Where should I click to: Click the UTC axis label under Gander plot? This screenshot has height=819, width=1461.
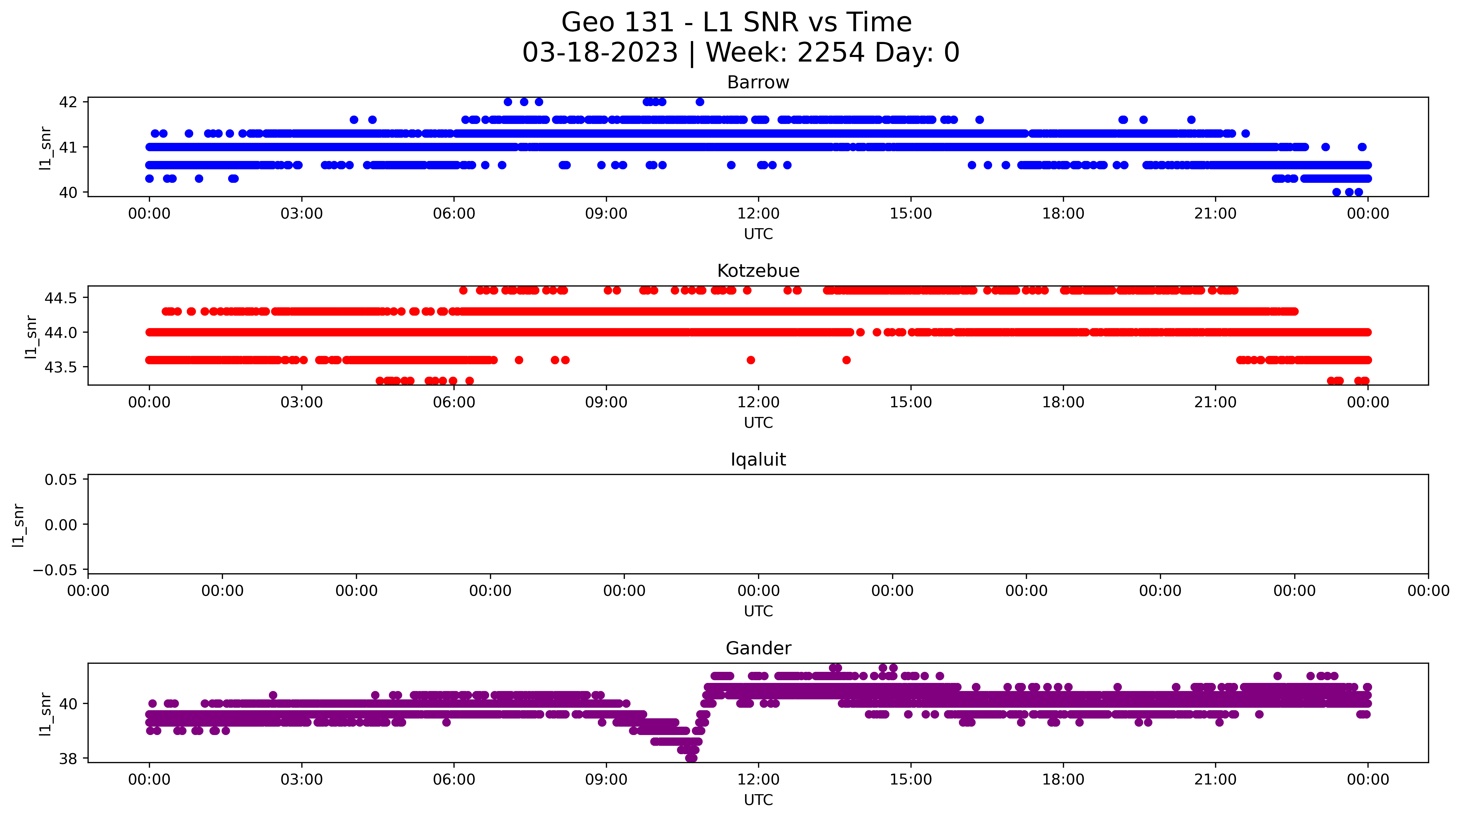758,800
